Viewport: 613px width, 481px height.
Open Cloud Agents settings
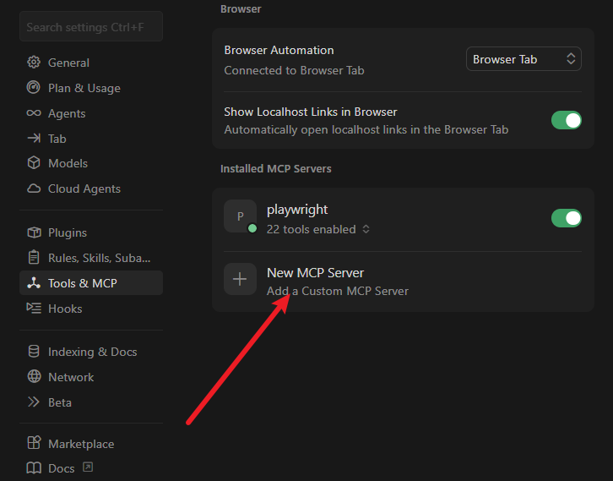pos(91,189)
